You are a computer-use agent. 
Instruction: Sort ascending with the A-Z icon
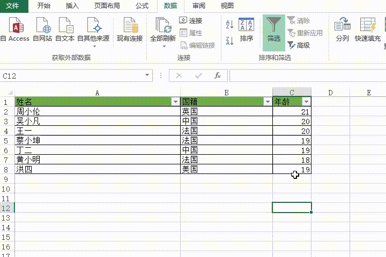[229, 24]
